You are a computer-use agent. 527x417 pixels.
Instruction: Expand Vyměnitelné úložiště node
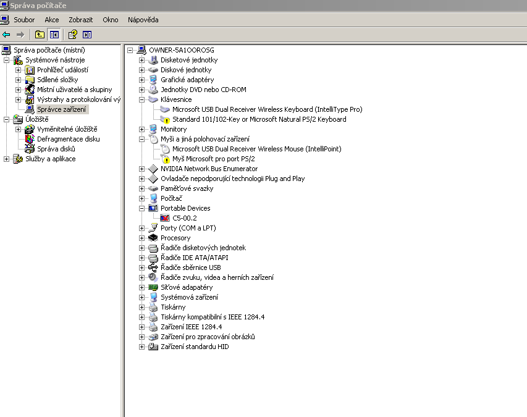(18, 129)
